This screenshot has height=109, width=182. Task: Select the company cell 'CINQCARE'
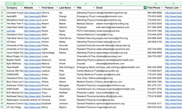(15, 74)
